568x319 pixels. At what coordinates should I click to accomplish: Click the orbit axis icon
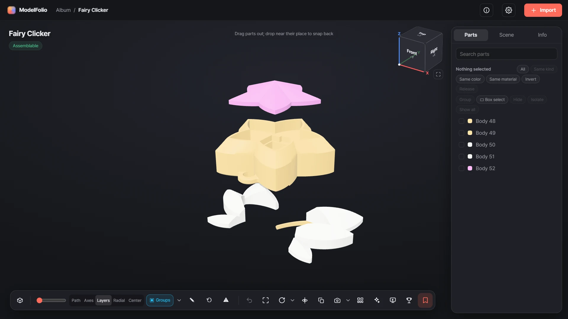305,300
